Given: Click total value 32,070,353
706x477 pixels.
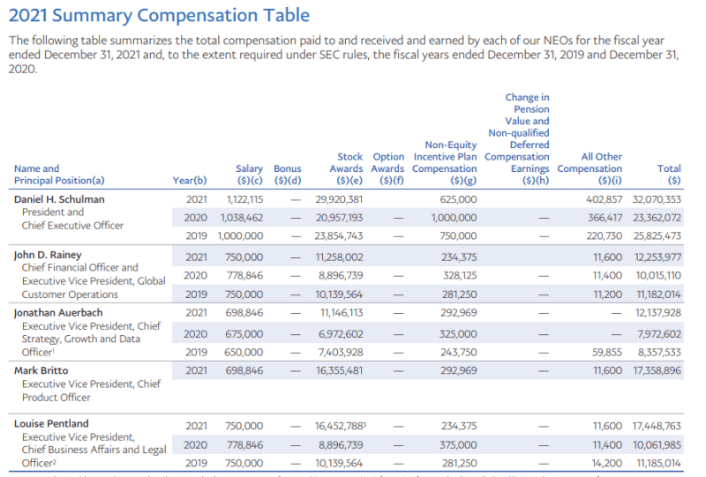Looking at the screenshot, I should pos(657,199).
